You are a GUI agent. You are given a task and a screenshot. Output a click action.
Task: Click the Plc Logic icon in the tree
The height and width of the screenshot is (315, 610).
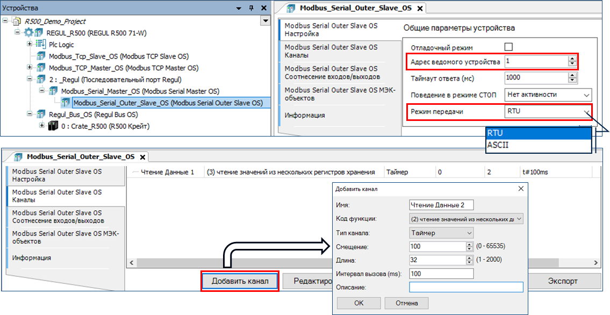click(x=41, y=45)
